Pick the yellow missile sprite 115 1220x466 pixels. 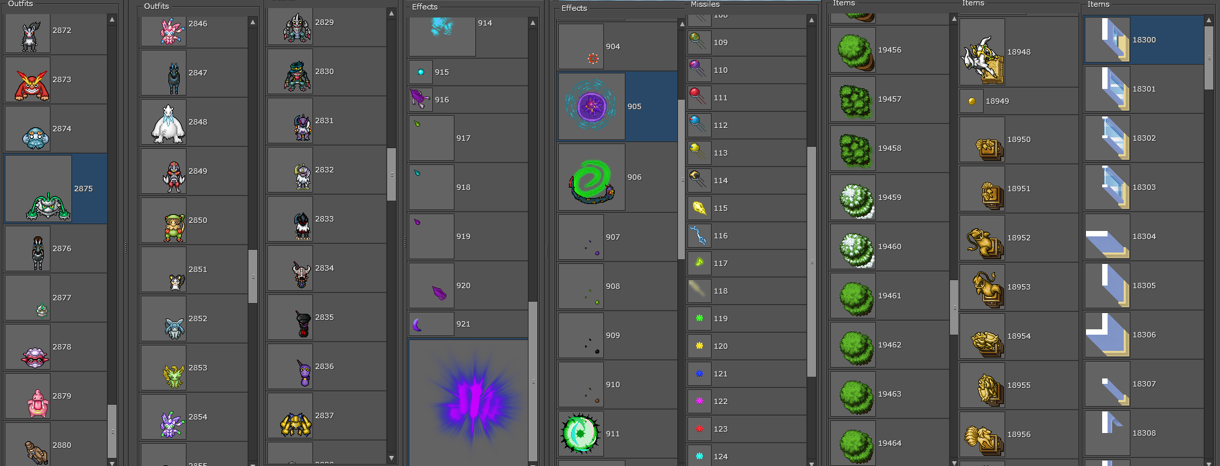700,208
